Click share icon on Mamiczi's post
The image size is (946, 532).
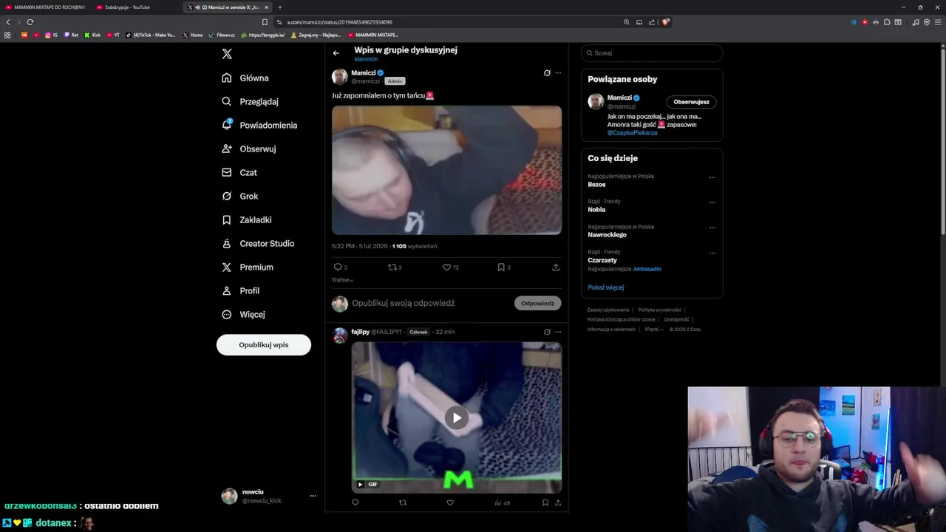coord(556,267)
